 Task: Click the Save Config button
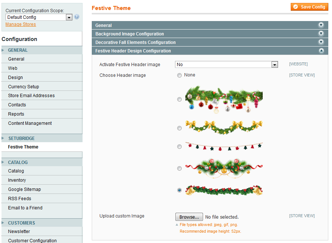[309, 7]
